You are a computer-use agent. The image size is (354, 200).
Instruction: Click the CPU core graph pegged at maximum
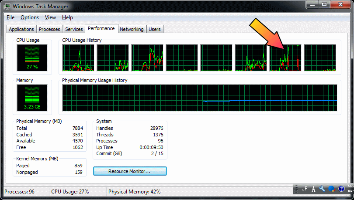285,58
